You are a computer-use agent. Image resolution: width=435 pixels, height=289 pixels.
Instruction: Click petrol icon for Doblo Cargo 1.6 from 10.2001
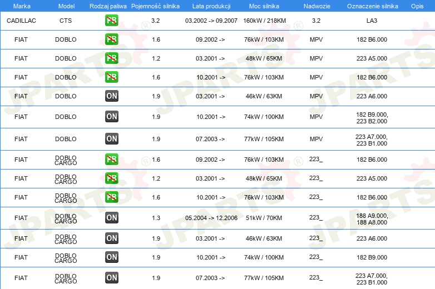[x=111, y=197]
